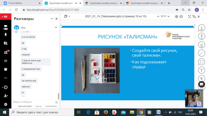Click the chat scrollbar thumb

tap(58, 96)
